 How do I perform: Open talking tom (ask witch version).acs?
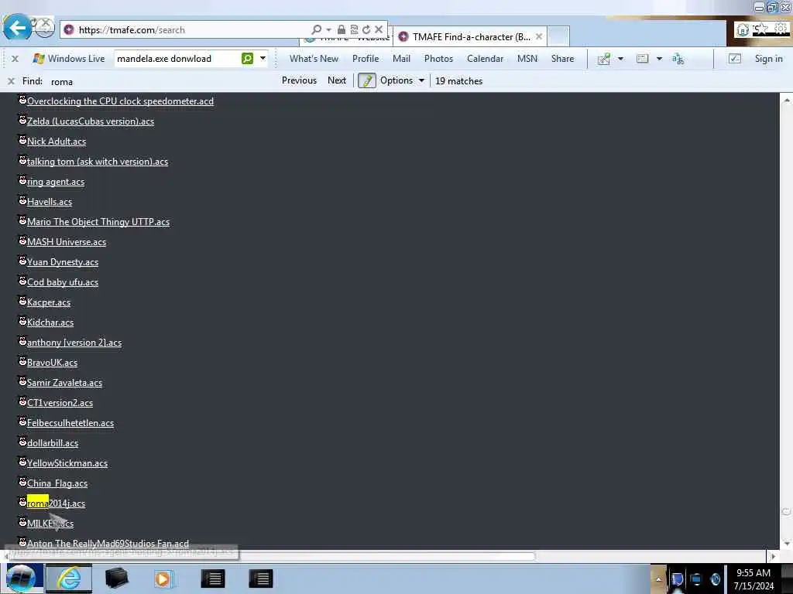coord(98,162)
